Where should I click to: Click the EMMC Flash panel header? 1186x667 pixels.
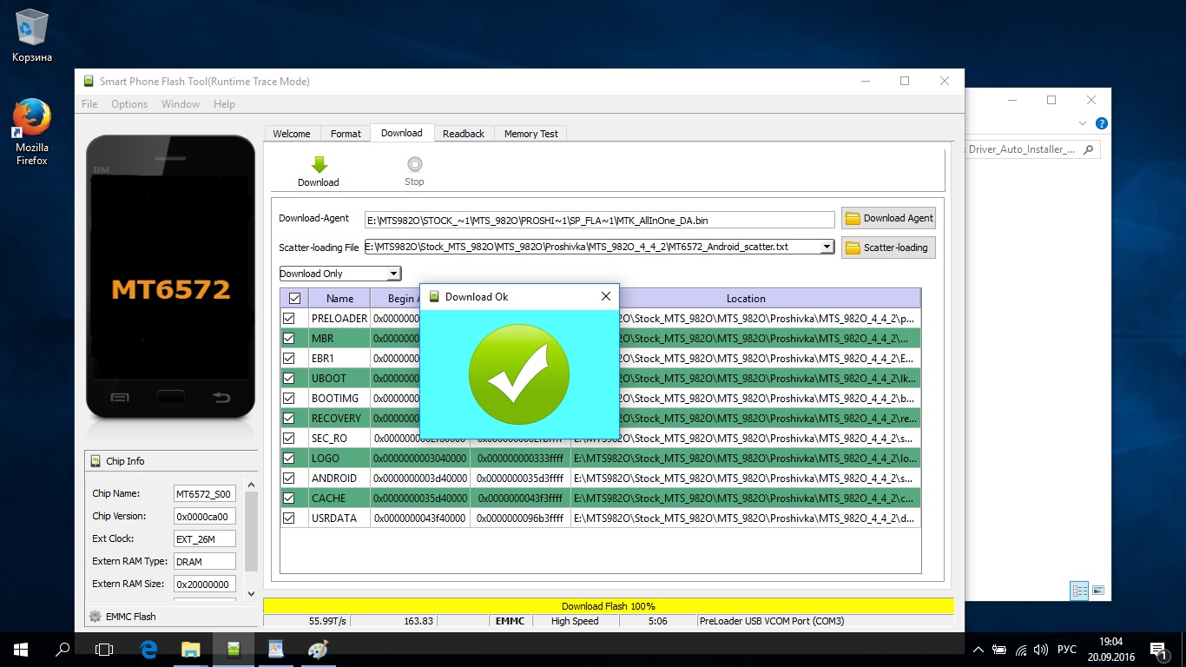click(x=132, y=617)
